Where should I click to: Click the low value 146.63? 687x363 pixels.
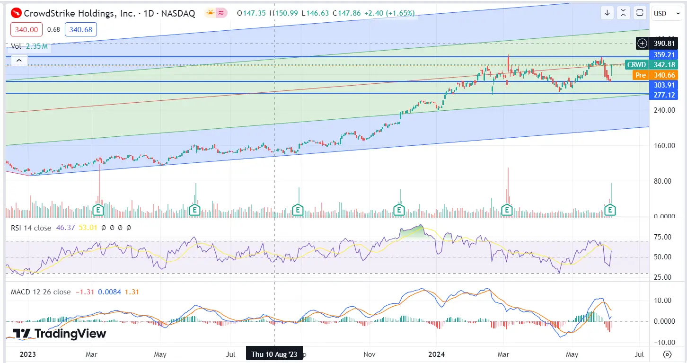tap(317, 13)
